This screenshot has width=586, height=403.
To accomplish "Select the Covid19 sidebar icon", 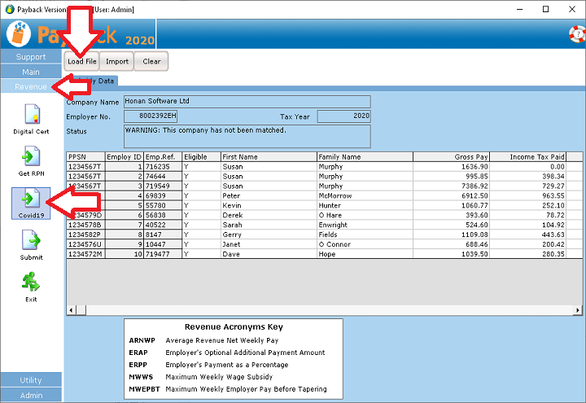I will 30,200.
